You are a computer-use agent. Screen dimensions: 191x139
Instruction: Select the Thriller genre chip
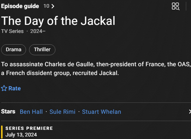(x=42, y=50)
